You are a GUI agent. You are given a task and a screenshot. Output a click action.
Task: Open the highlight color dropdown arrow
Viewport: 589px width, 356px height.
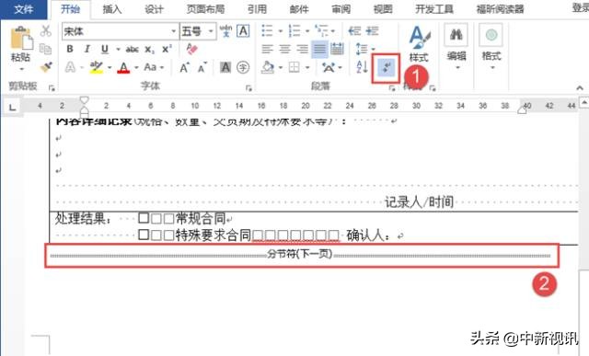(x=110, y=68)
